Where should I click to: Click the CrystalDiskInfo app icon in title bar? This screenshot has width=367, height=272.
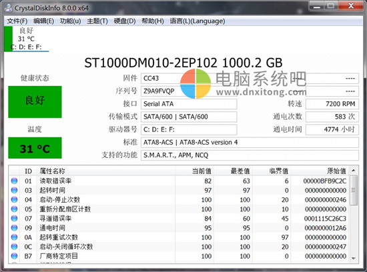click(9, 8)
